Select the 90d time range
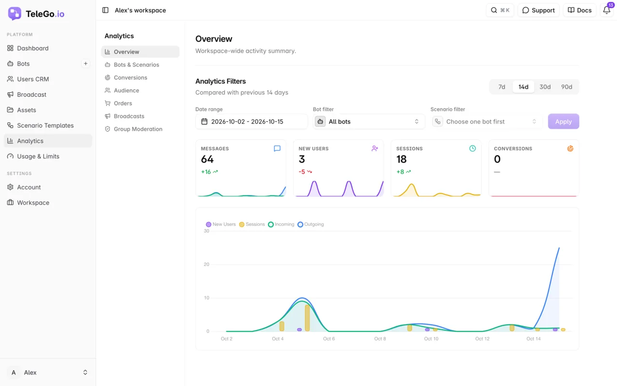This screenshot has width=617, height=386. click(567, 87)
